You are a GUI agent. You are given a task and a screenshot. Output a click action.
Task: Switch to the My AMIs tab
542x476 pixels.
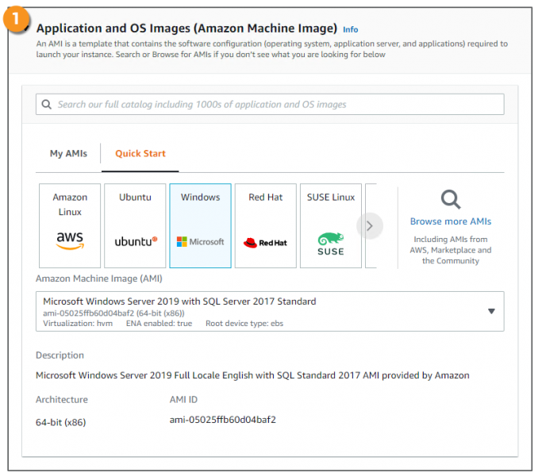pos(68,153)
